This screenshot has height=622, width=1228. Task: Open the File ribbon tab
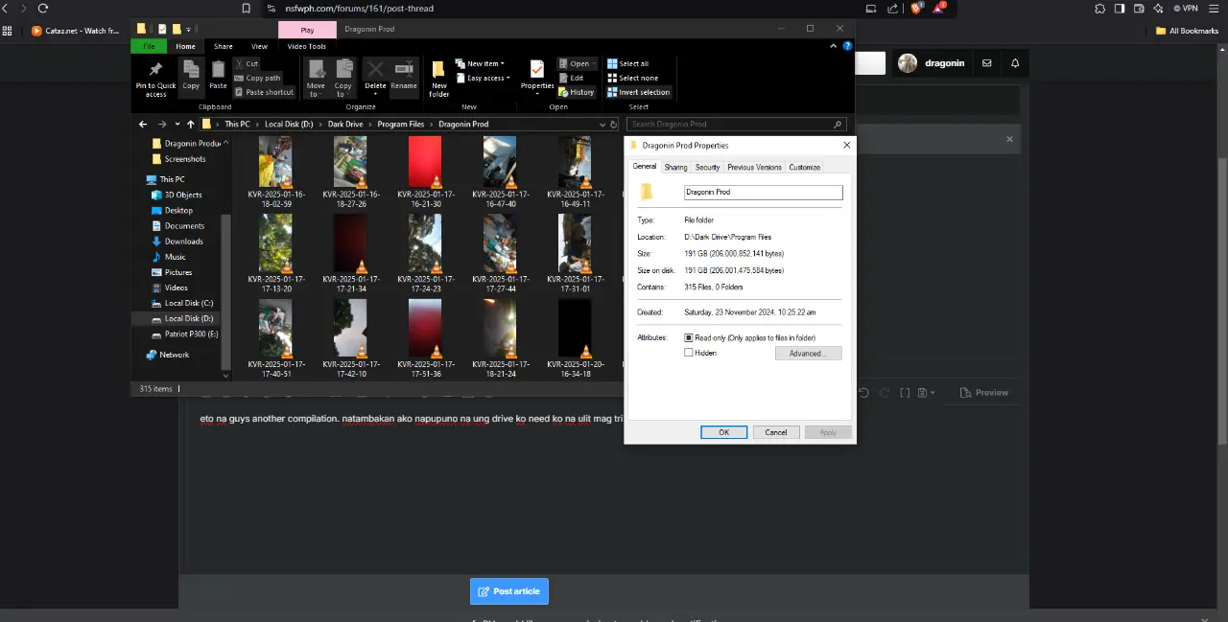(x=149, y=46)
